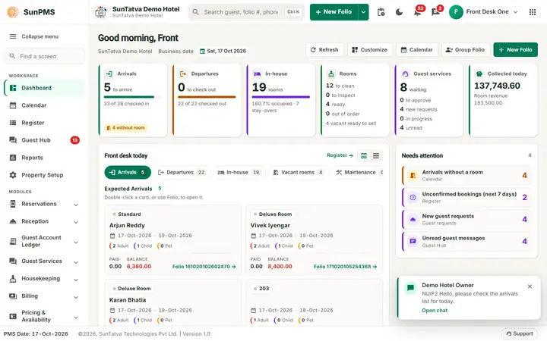Open the Register link
The width and height of the screenshot is (547, 341).
340,155
